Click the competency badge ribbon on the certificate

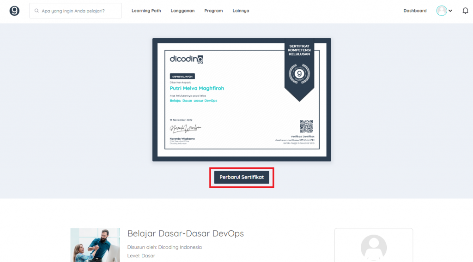pyautogui.click(x=299, y=69)
